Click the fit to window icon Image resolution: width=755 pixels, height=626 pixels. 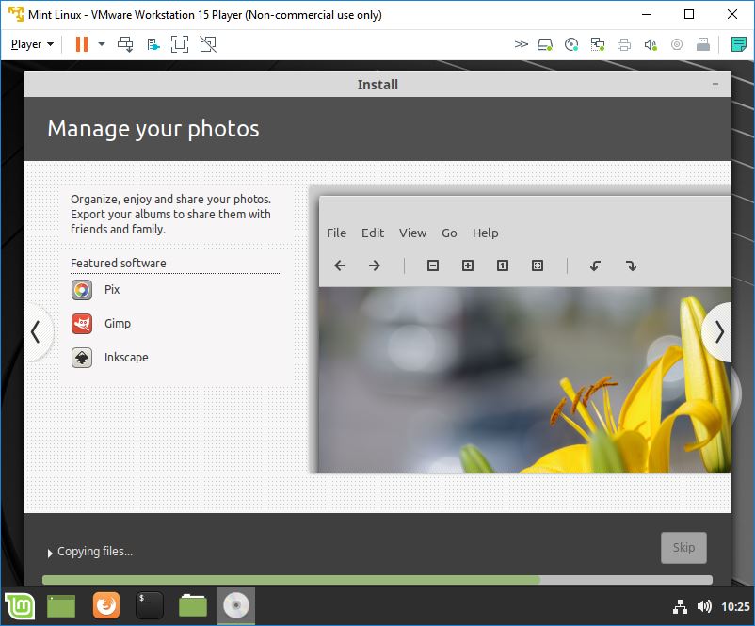[x=538, y=265]
